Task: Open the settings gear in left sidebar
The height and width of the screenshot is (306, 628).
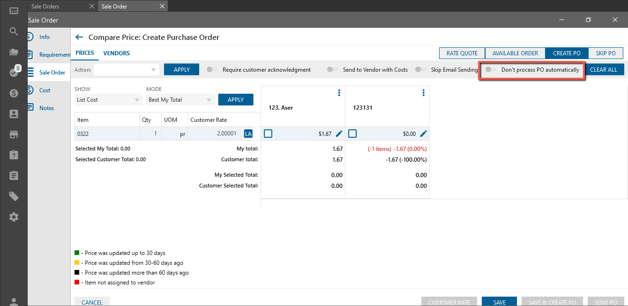Action: (14, 217)
